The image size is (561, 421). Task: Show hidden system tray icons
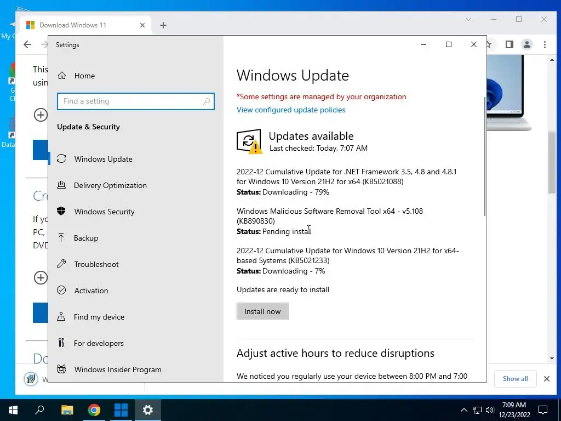[x=463, y=410]
